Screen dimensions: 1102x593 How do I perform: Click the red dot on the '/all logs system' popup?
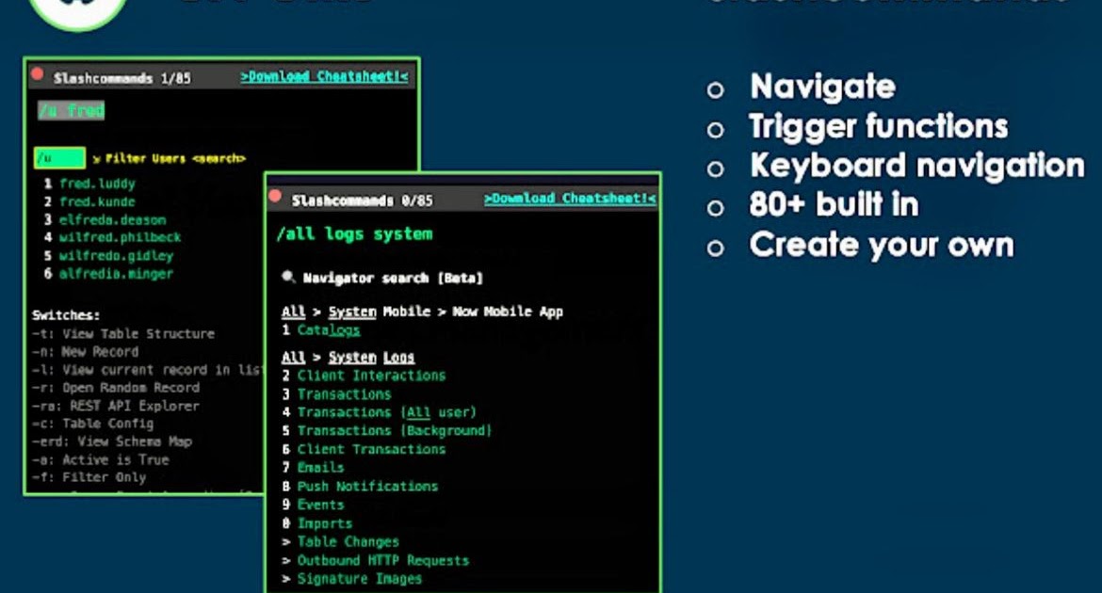coord(275,196)
